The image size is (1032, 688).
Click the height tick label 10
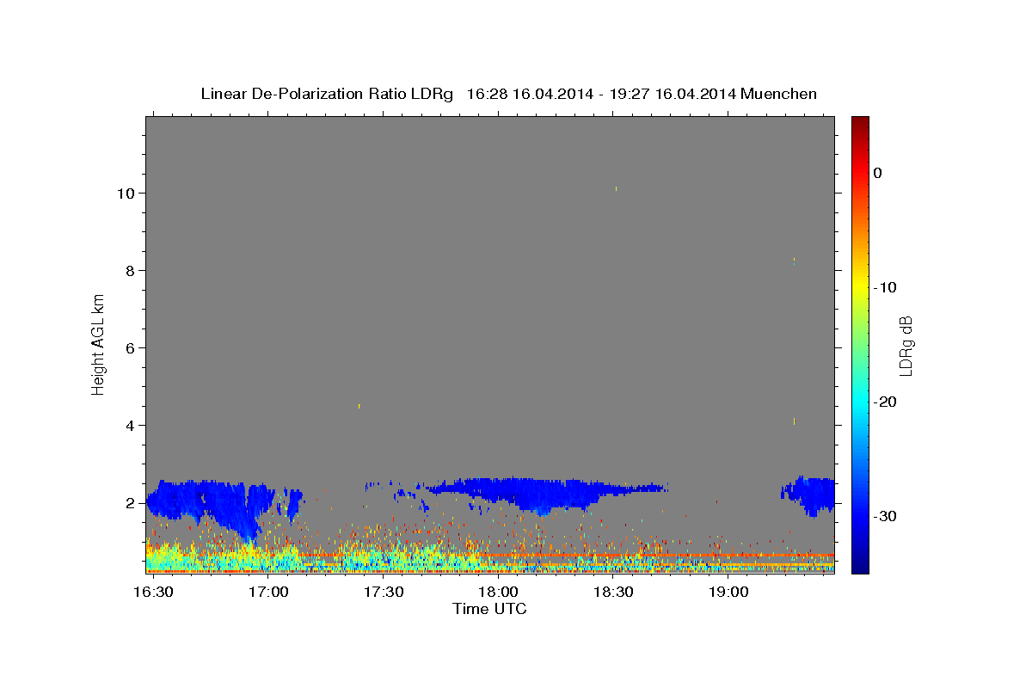126,193
